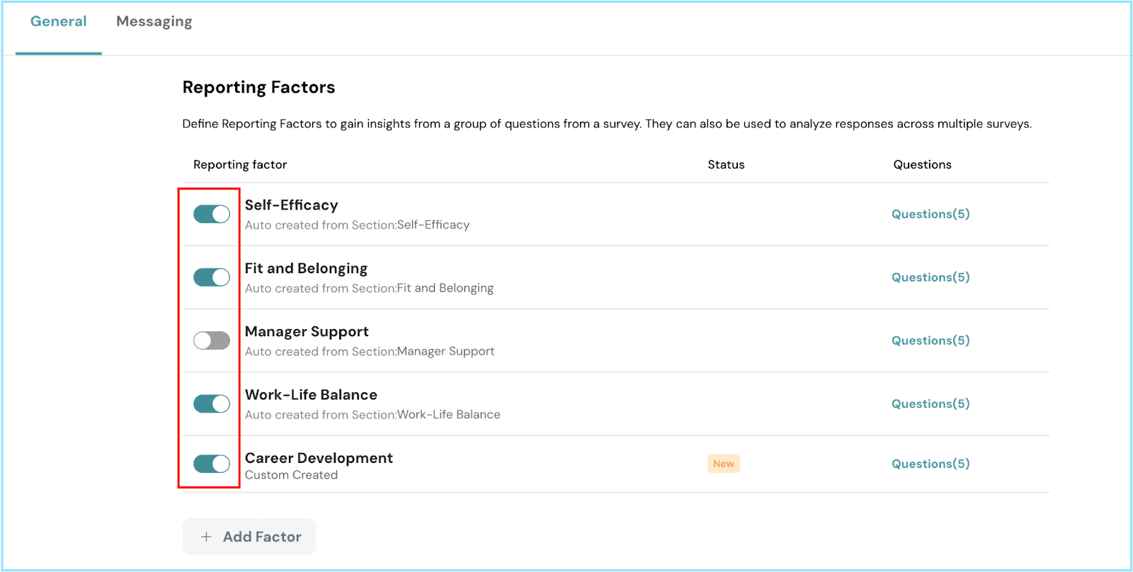This screenshot has width=1133, height=572.
Task: Select the Work-Life Balance factor title
Action: [311, 395]
